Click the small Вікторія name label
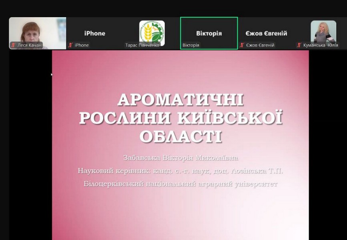The height and width of the screenshot is (240, 347). click(x=191, y=45)
